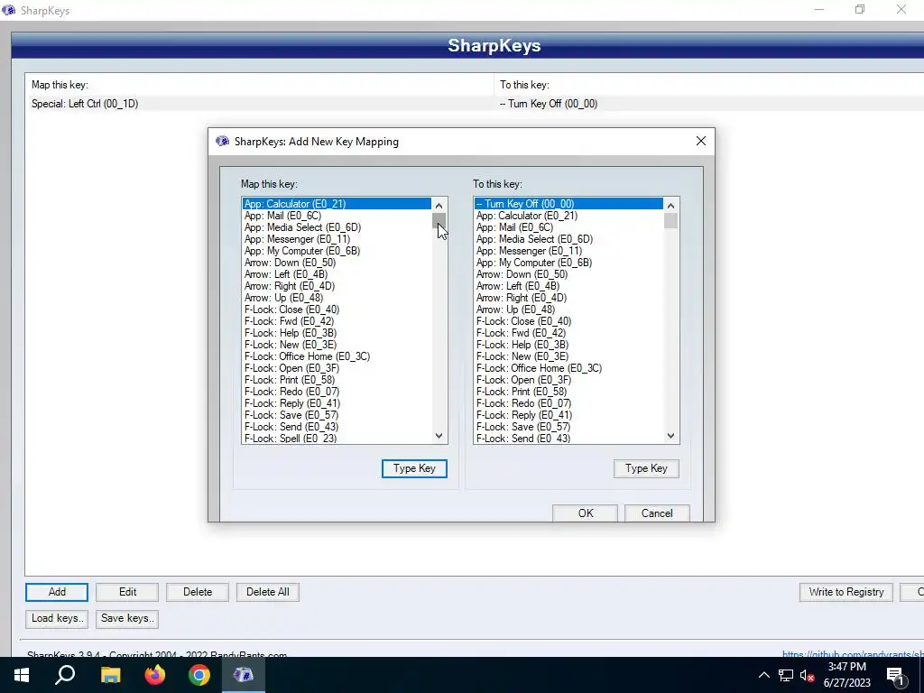Viewport: 924px width, 693px height.
Task: Open Google Chrome from taskbar
Action: point(199,675)
